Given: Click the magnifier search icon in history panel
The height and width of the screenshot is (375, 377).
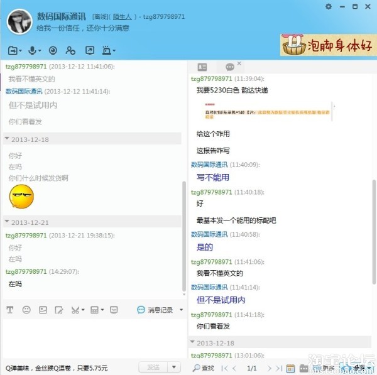Looking at the screenshot, I should pos(196,368).
